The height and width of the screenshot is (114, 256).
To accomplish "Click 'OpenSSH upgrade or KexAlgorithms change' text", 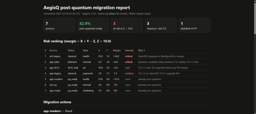I will 161,56.
